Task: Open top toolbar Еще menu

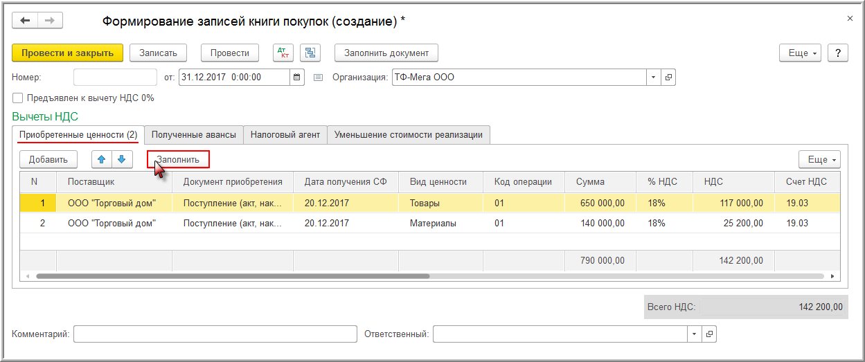Action: click(x=801, y=53)
